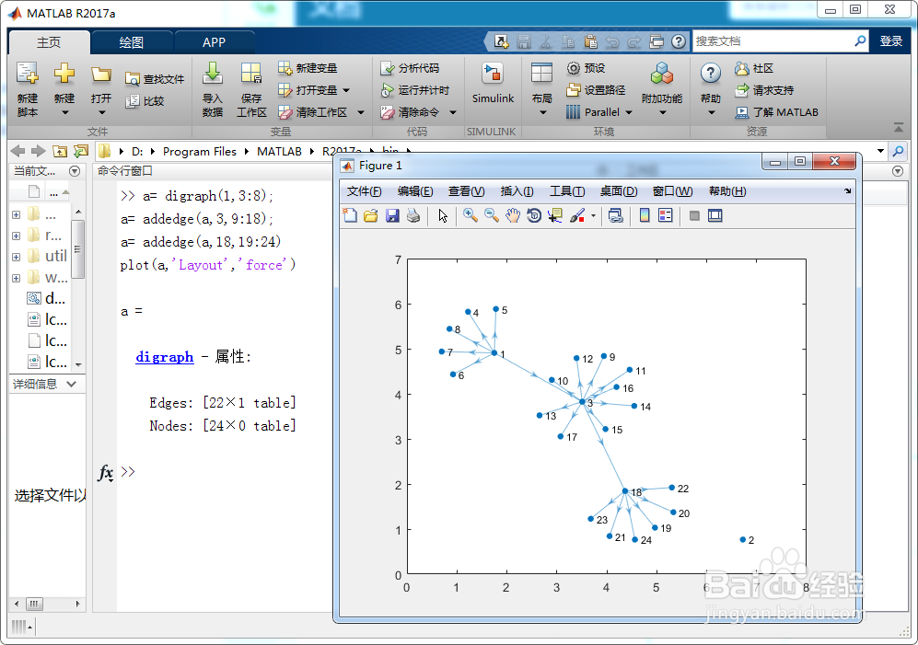Go back with the left arrow button
Screen dimensions: 918x645
pyautogui.click(x=18, y=151)
